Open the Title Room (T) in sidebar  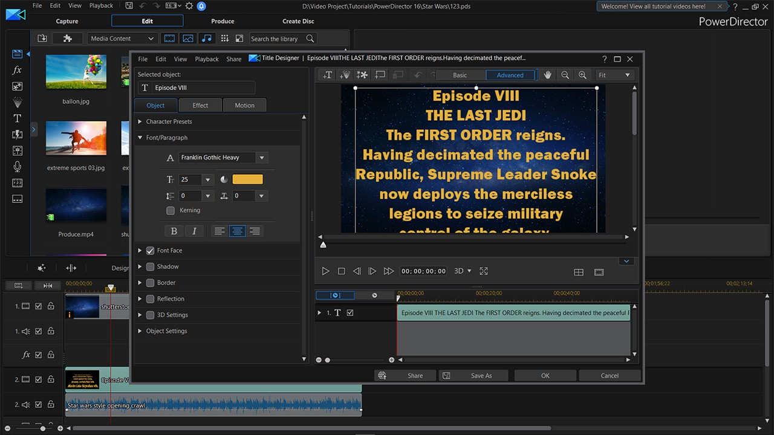coord(17,118)
